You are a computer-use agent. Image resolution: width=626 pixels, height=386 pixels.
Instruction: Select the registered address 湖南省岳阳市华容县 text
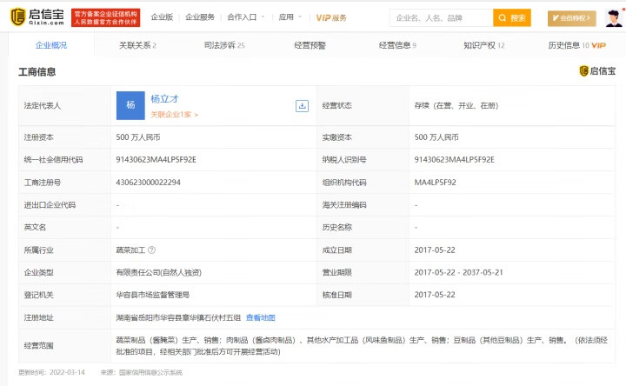[x=178, y=317]
